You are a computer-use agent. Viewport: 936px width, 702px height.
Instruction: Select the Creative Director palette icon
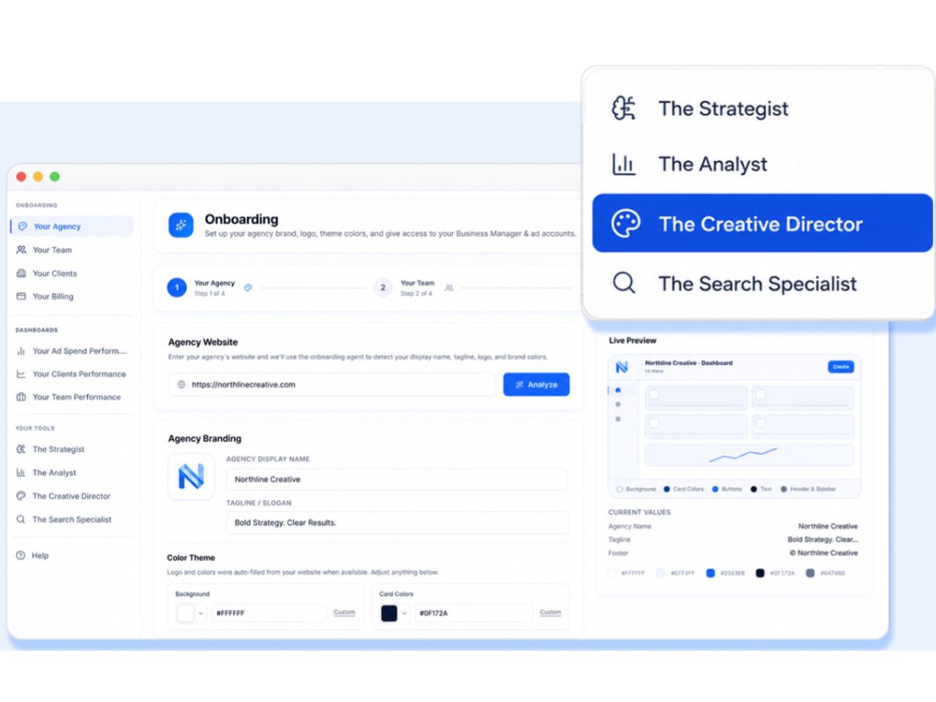pos(625,224)
